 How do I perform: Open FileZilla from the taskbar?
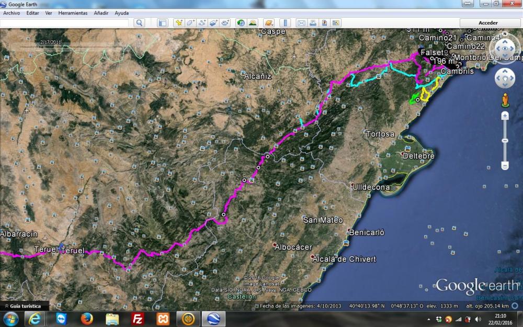tap(138, 319)
